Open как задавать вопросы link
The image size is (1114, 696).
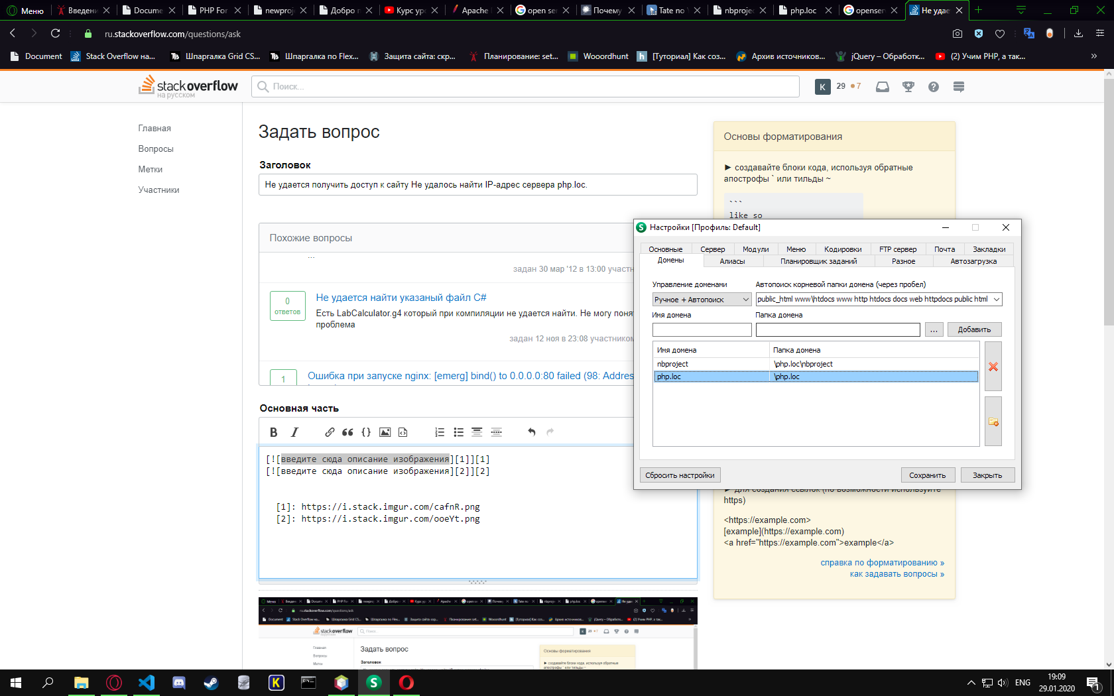[x=897, y=574]
